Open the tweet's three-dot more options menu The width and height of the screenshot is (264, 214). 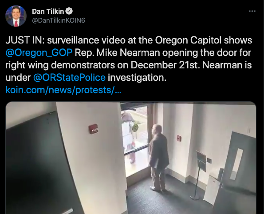pyautogui.click(x=252, y=11)
